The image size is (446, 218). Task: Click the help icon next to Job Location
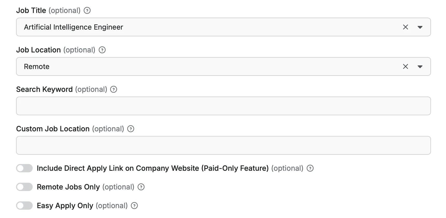[102, 50]
